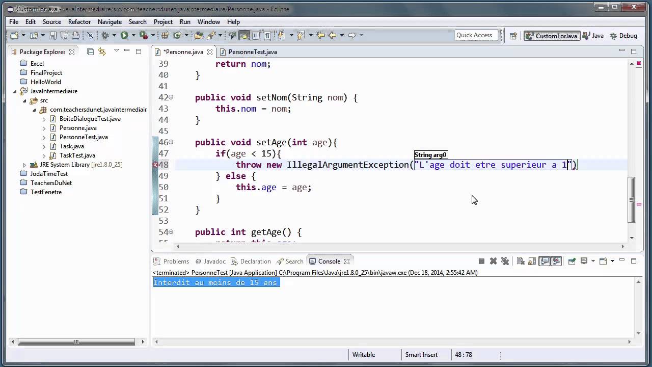The width and height of the screenshot is (652, 367).
Task: Click the Open Perspective icon
Action: click(x=513, y=36)
